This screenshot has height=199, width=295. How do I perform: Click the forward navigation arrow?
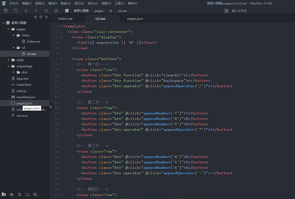(35, 10)
